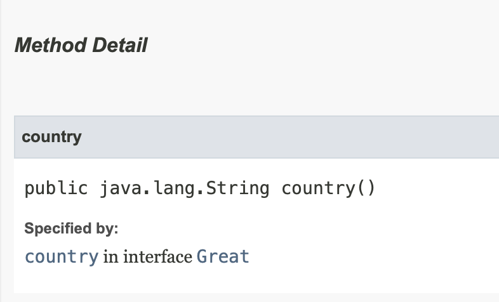
Task: Click empty gray header bar beside country title
Action: coord(286,137)
